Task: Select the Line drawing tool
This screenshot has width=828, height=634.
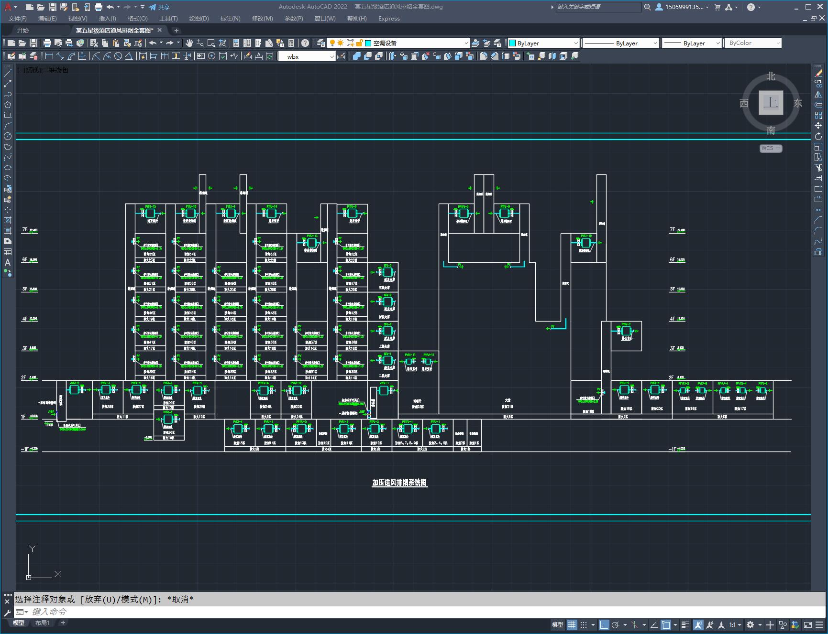Action: pos(8,73)
